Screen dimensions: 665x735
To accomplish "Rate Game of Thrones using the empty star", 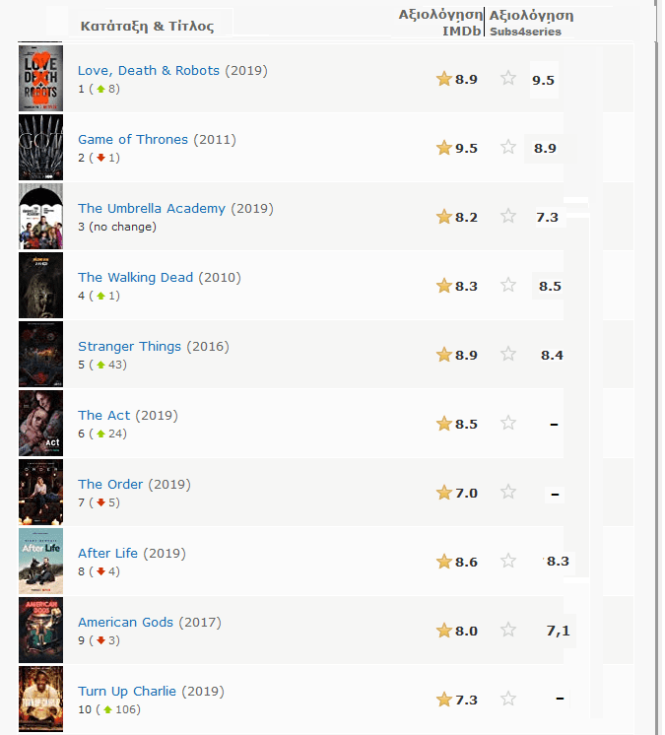I will pyautogui.click(x=508, y=147).
